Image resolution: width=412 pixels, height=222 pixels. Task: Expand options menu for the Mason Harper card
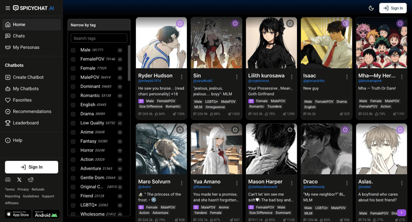pyautogui.click(x=292, y=183)
